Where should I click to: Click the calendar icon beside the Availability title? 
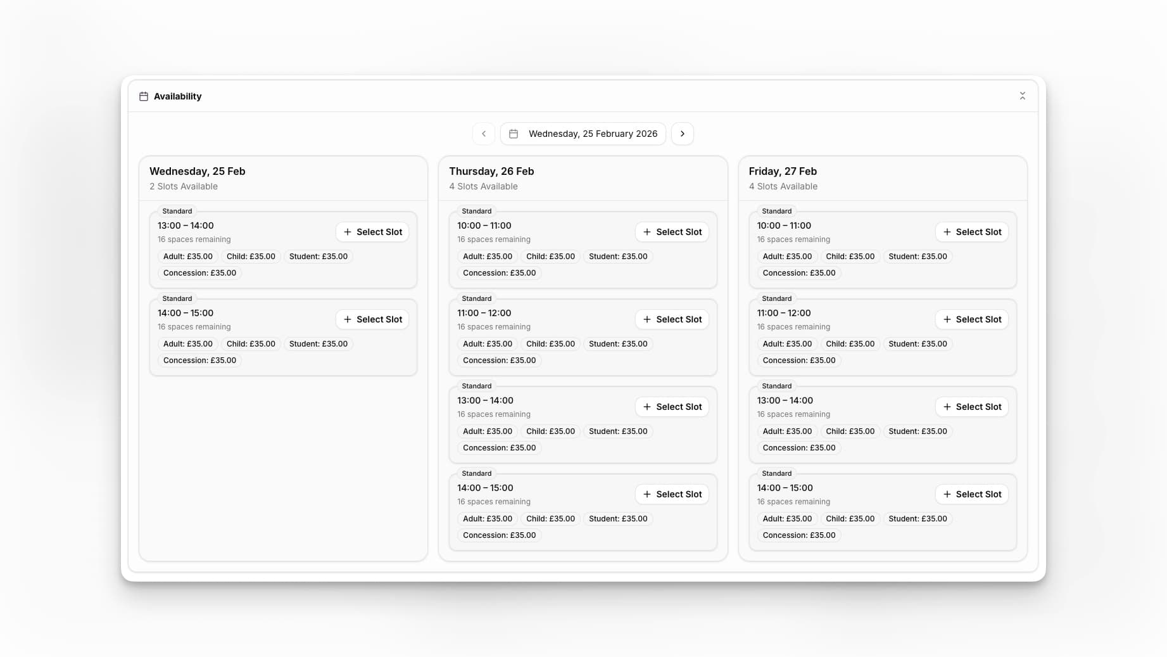click(144, 96)
